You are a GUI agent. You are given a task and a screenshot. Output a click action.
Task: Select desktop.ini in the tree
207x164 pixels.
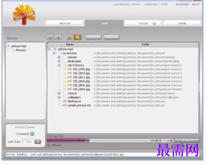74,101
